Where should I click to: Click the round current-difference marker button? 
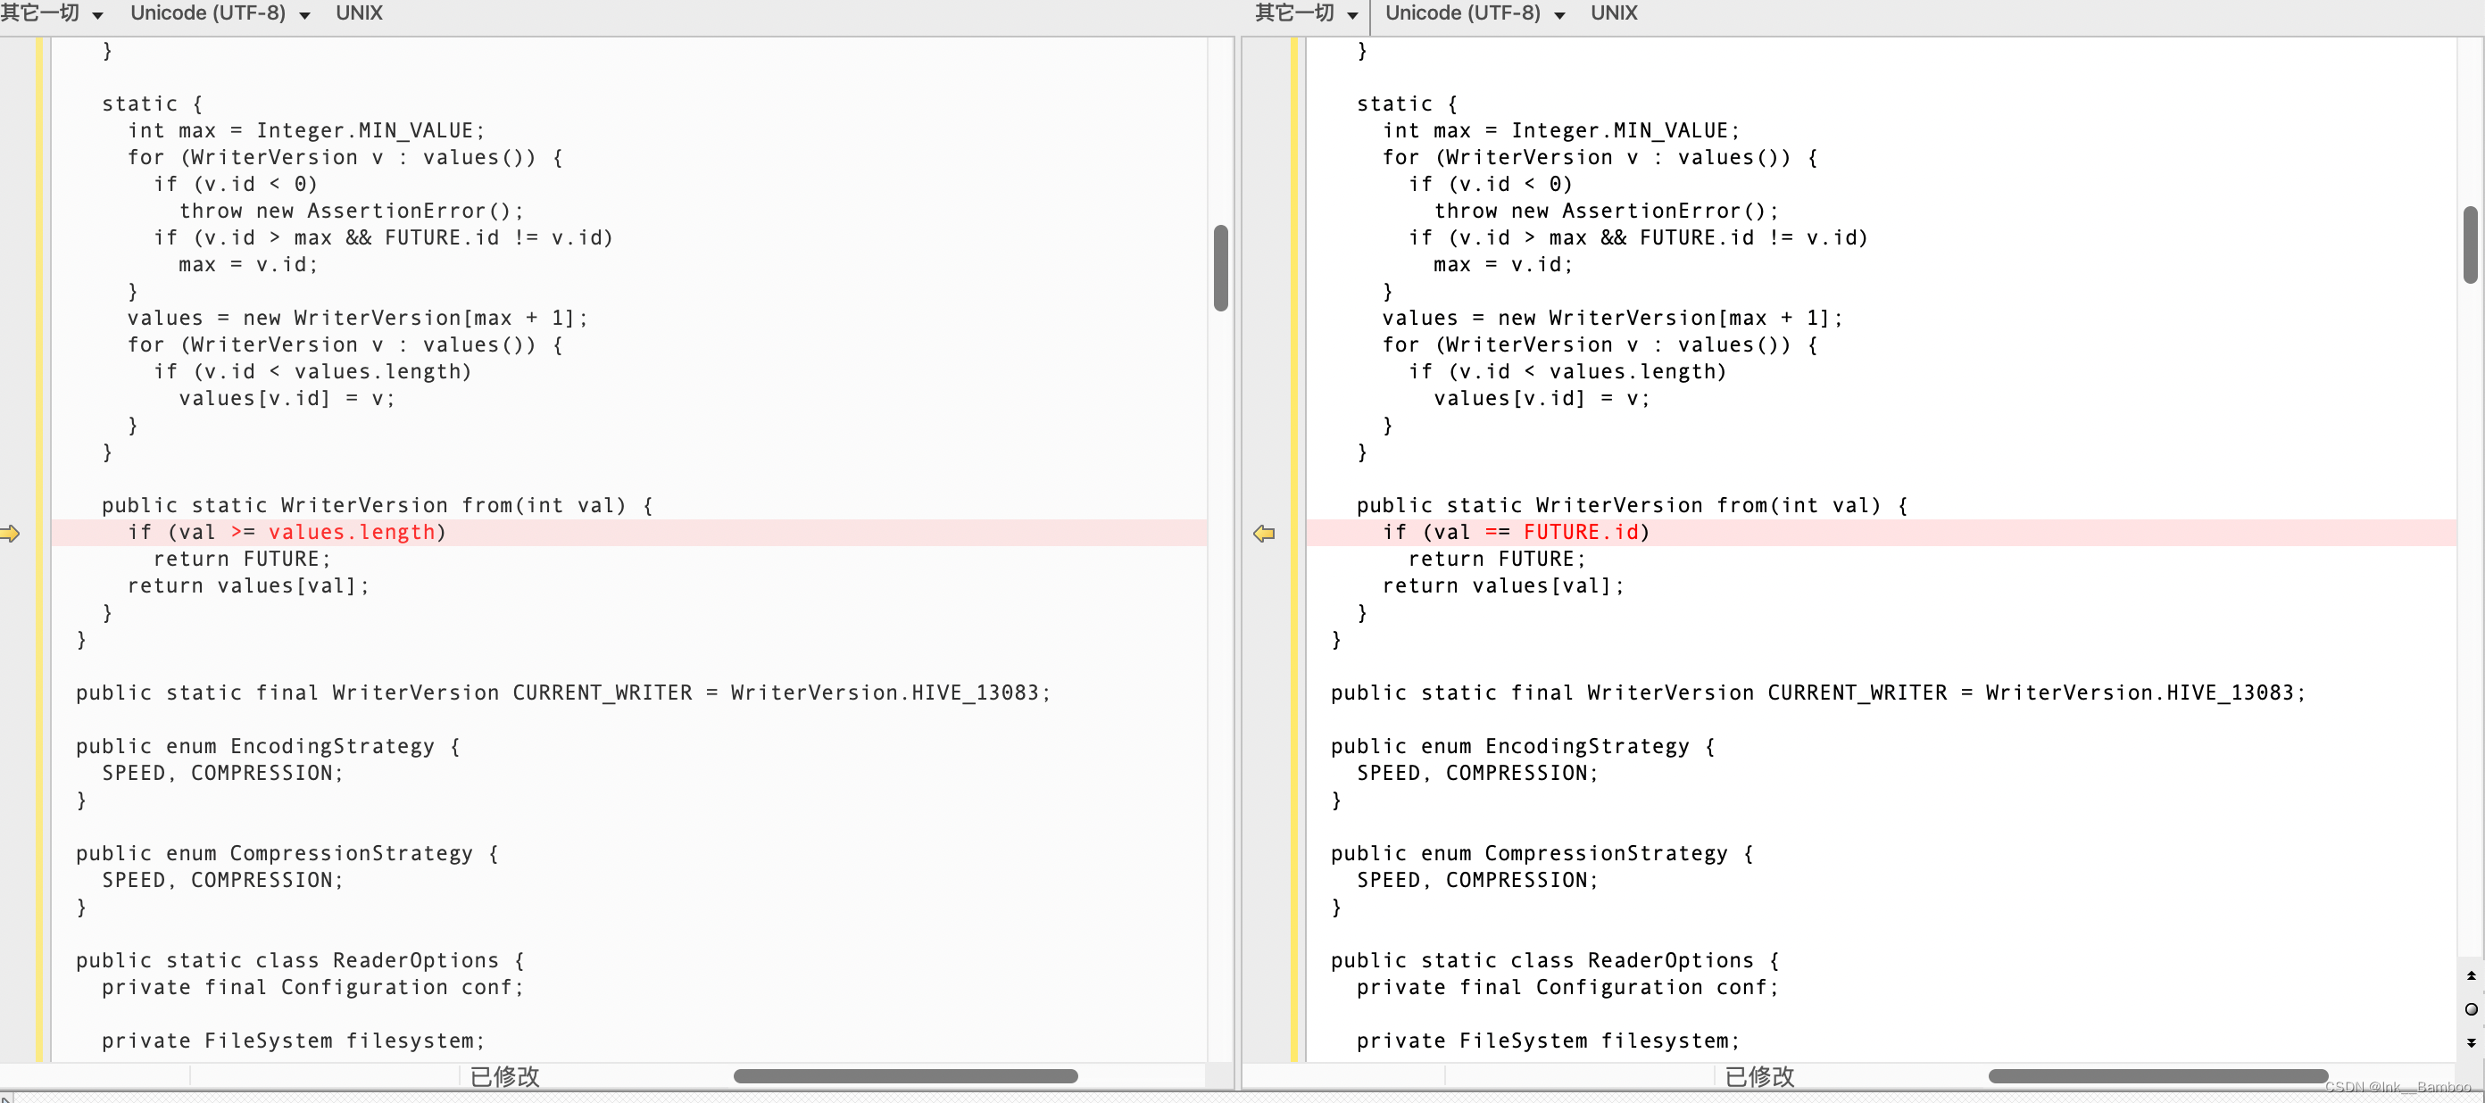2471,1009
